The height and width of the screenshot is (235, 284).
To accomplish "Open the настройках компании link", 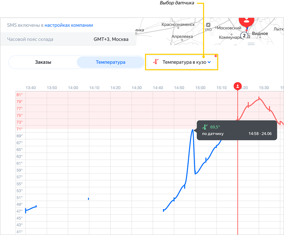I will (x=69, y=25).
